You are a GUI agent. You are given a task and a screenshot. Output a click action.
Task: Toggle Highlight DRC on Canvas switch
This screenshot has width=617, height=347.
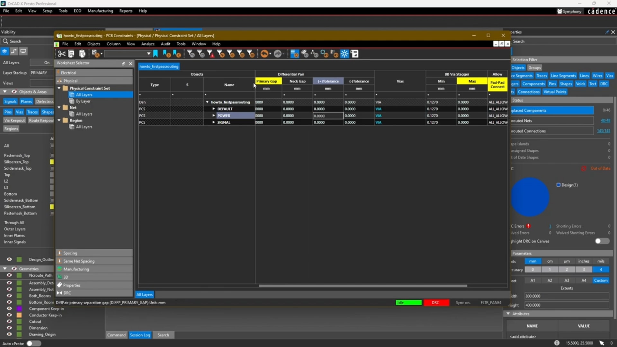602,241
